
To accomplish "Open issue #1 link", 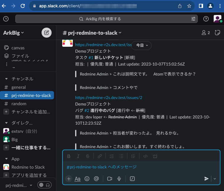I will [x=91, y=58].
